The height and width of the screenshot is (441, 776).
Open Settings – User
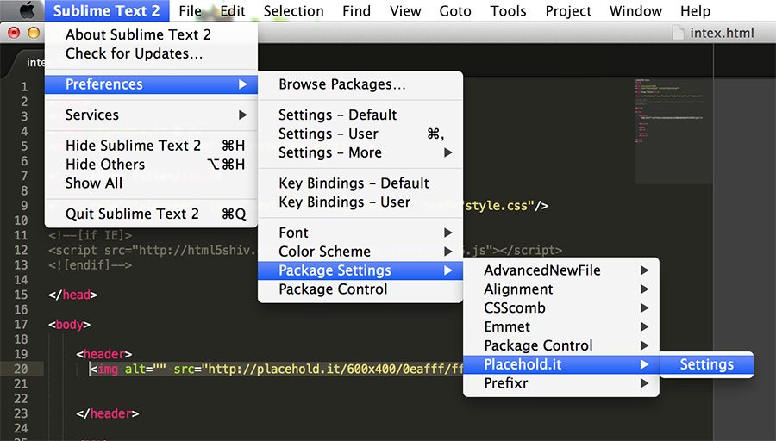360,134
